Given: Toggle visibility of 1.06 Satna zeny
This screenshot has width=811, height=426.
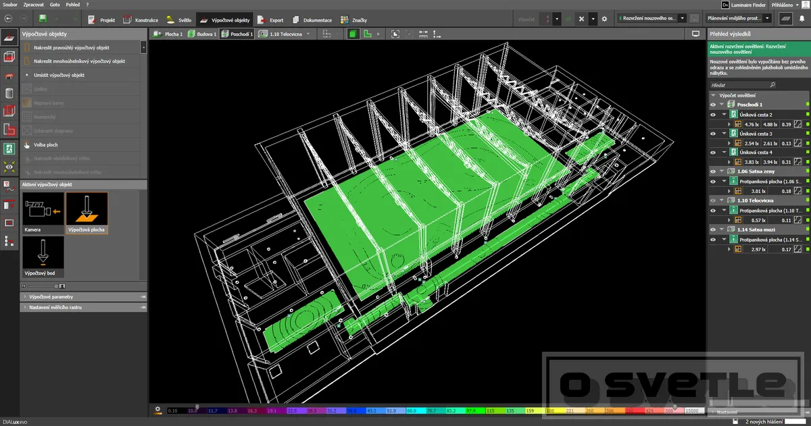Looking at the screenshot, I should click(x=712, y=172).
